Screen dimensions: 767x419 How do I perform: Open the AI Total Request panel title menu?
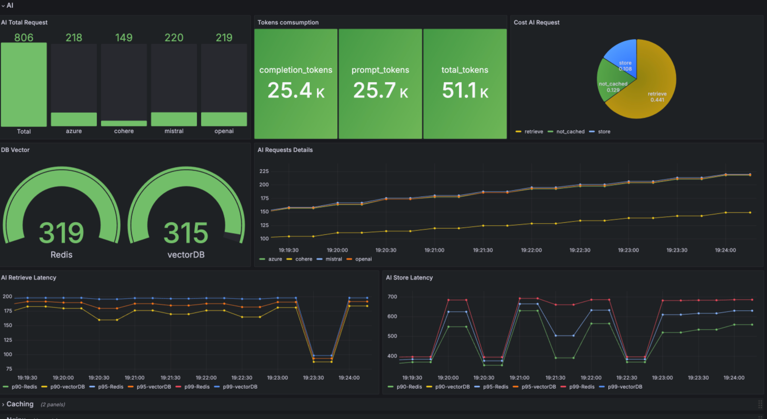[24, 22]
